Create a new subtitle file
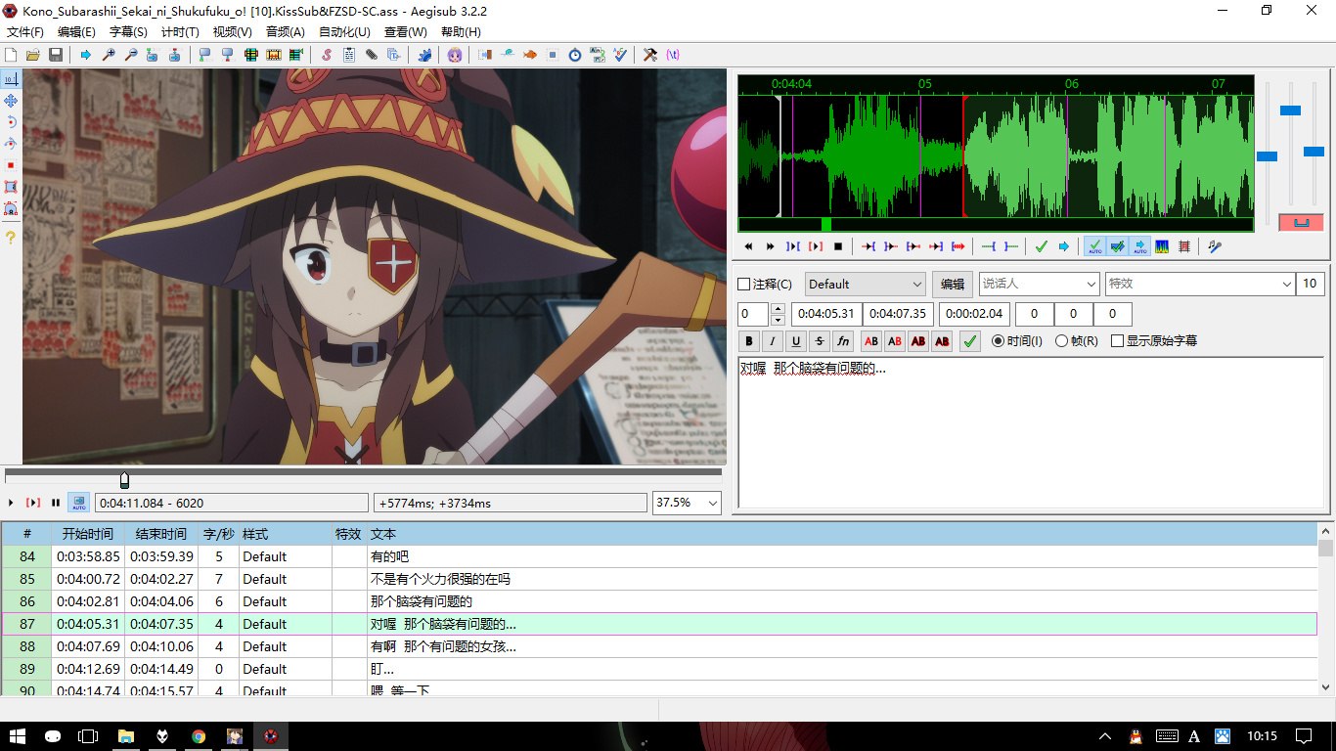The height and width of the screenshot is (751, 1336). coord(11,55)
